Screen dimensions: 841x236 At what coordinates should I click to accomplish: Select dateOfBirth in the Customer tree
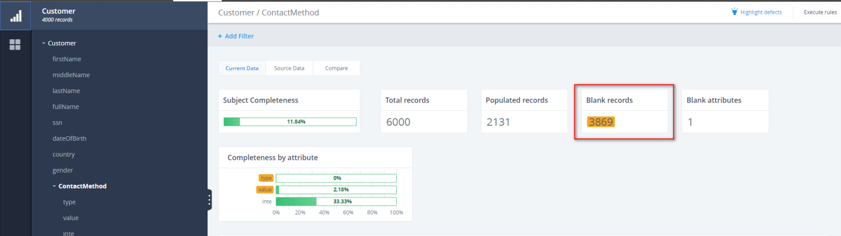click(69, 138)
